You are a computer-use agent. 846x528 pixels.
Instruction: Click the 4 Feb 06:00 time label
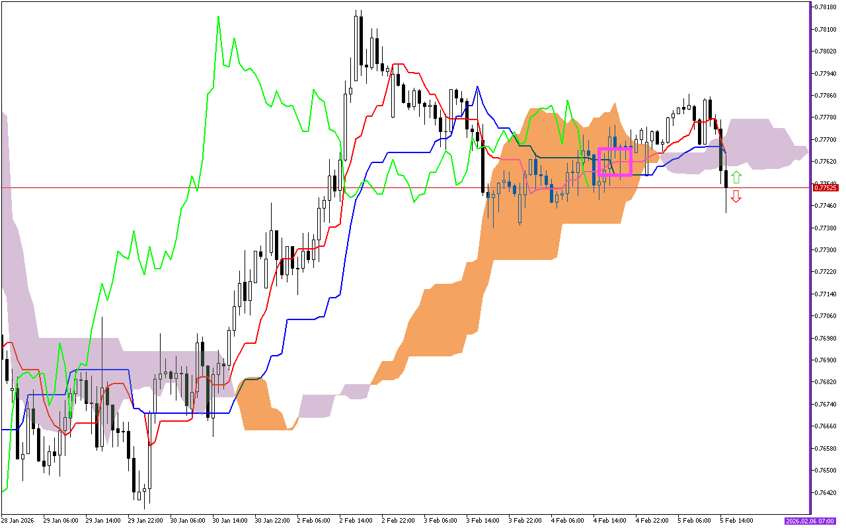566,521
